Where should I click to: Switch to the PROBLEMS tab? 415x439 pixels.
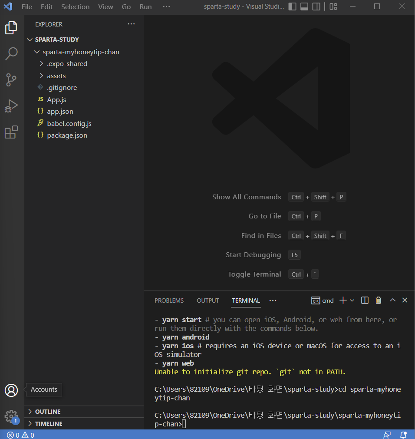pos(169,300)
